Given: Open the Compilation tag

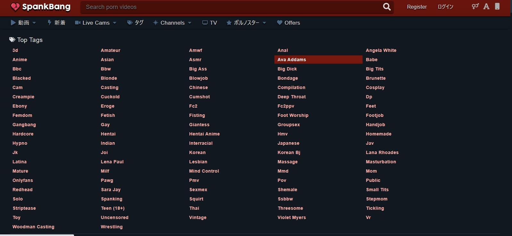Looking at the screenshot, I should pos(291,87).
